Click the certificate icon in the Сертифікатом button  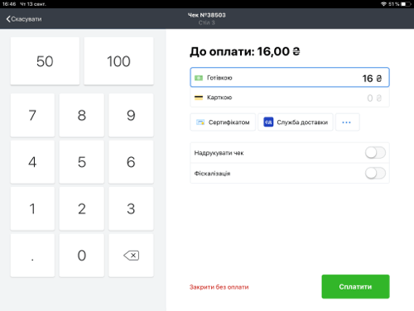coord(200,122)
